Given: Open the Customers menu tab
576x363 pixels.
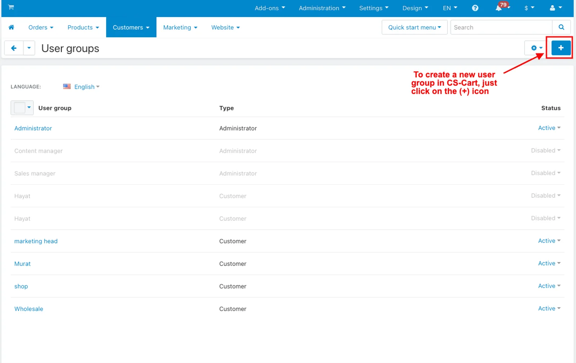Looking at the screenshot, I should click(131, 27).
